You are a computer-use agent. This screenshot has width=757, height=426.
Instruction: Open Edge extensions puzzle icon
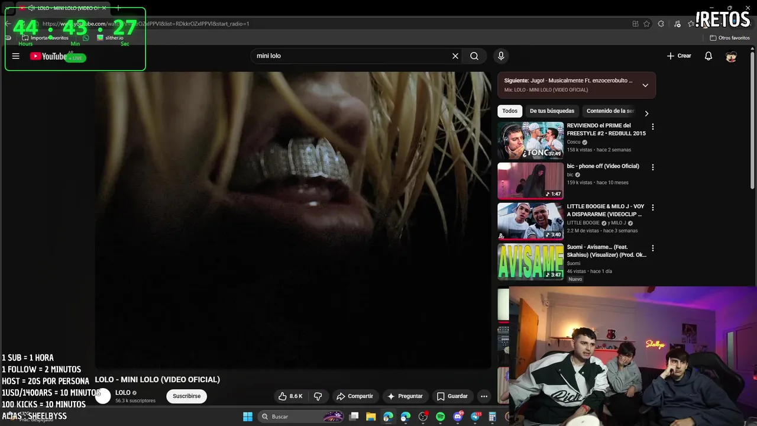point(661,24)
